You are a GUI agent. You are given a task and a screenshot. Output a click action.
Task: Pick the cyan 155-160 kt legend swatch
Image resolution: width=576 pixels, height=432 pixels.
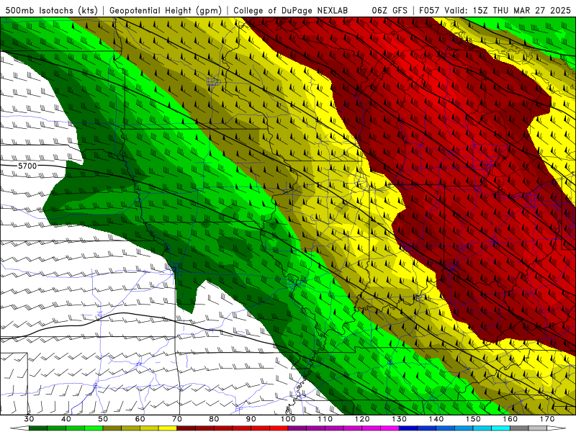[501, 428]
